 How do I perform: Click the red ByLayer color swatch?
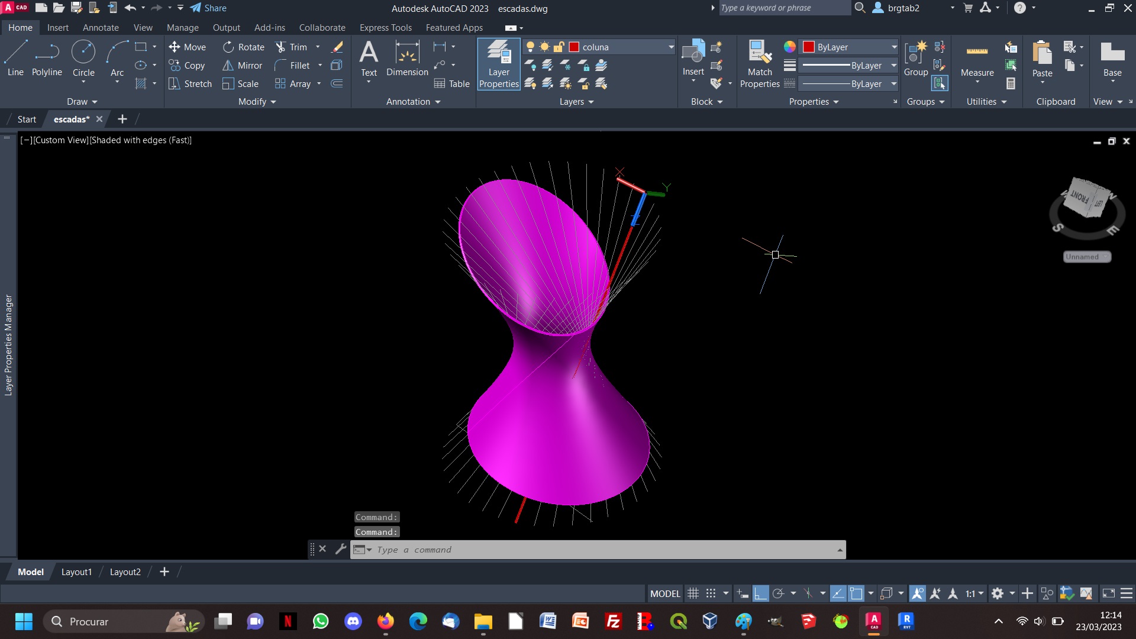coord(808,47)
